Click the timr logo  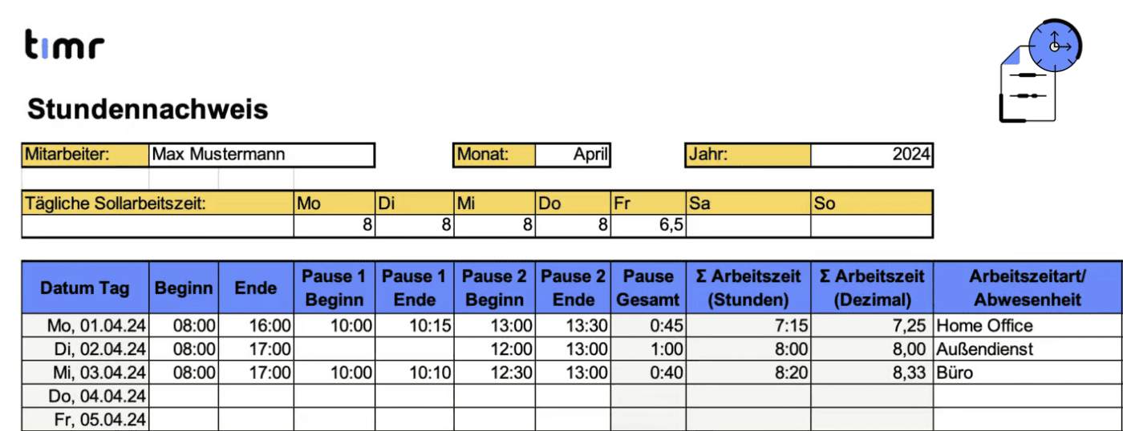[64, 45]
